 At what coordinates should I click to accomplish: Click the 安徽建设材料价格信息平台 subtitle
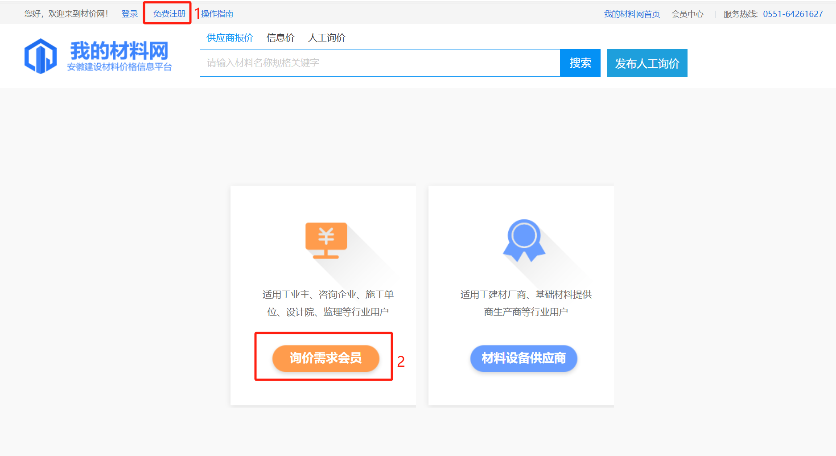[x=119, y=67]
